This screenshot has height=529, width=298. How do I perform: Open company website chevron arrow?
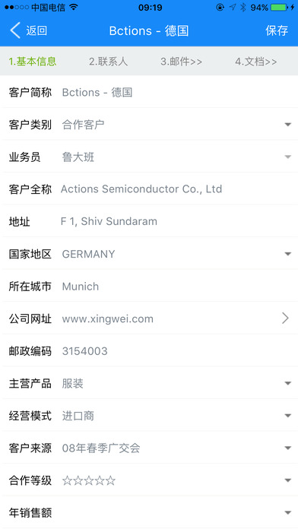285,318
